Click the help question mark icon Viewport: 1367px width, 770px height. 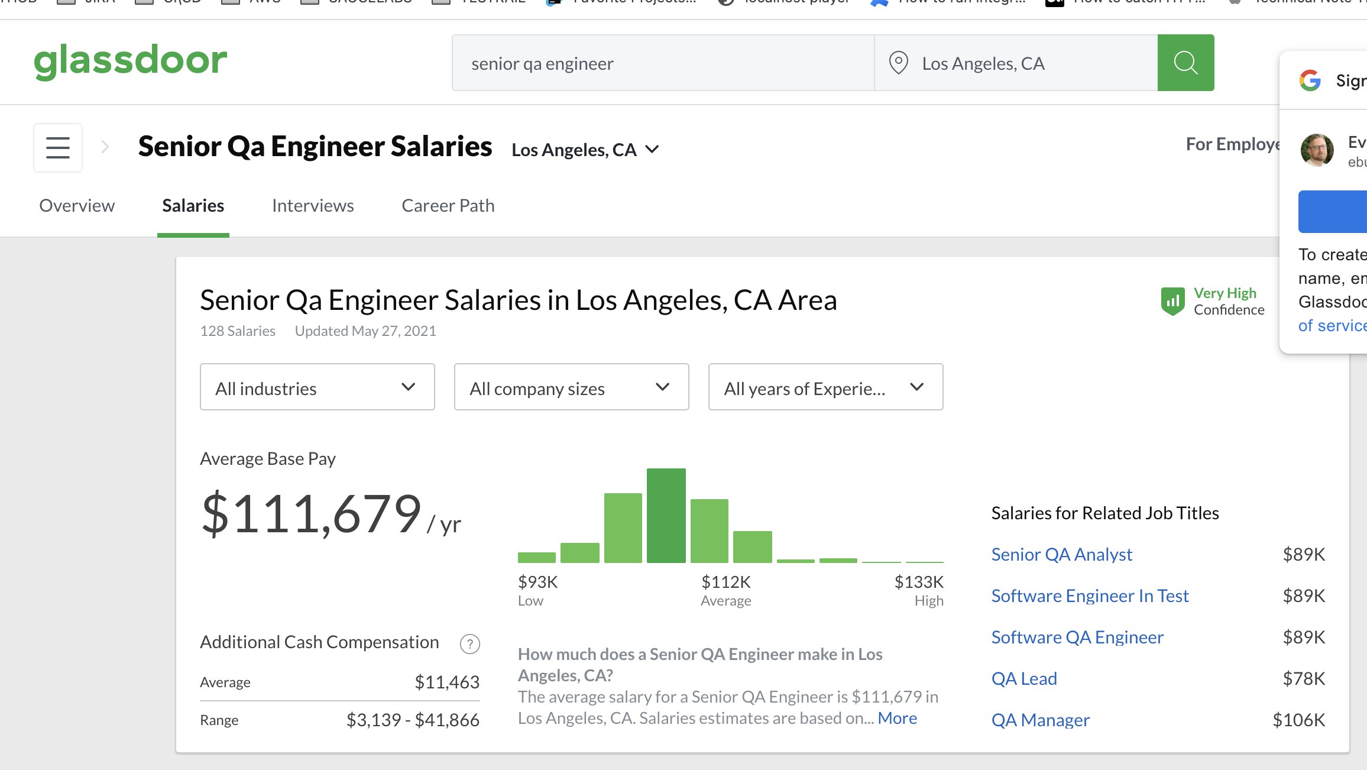pos(470,643)
